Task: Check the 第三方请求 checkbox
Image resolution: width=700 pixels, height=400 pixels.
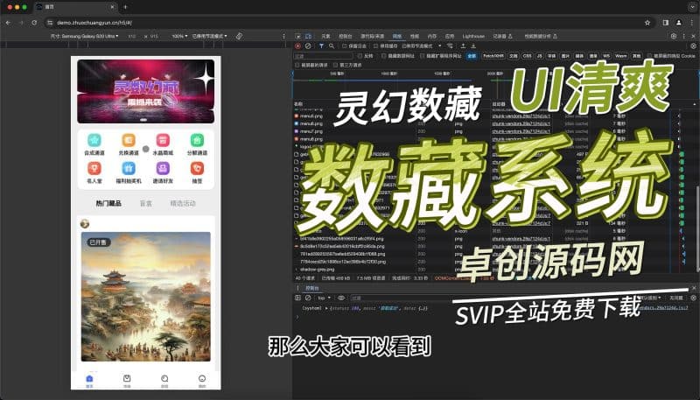Action: pos(335,65)
